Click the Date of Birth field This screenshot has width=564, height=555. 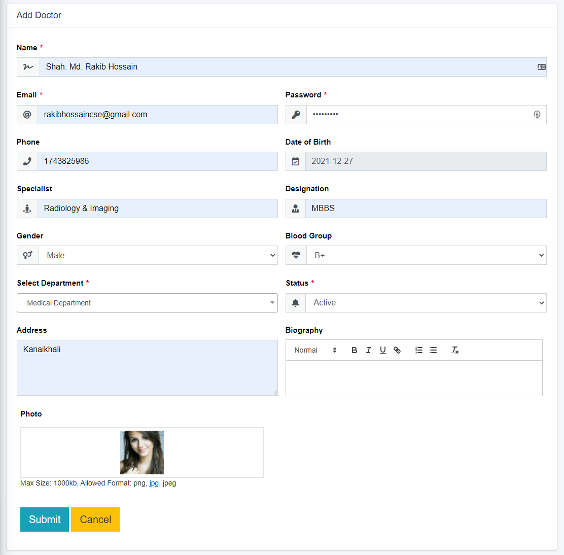[x=426, y=161]
